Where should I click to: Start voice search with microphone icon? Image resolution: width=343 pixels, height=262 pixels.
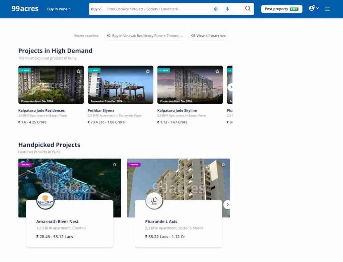coord(227,9)
